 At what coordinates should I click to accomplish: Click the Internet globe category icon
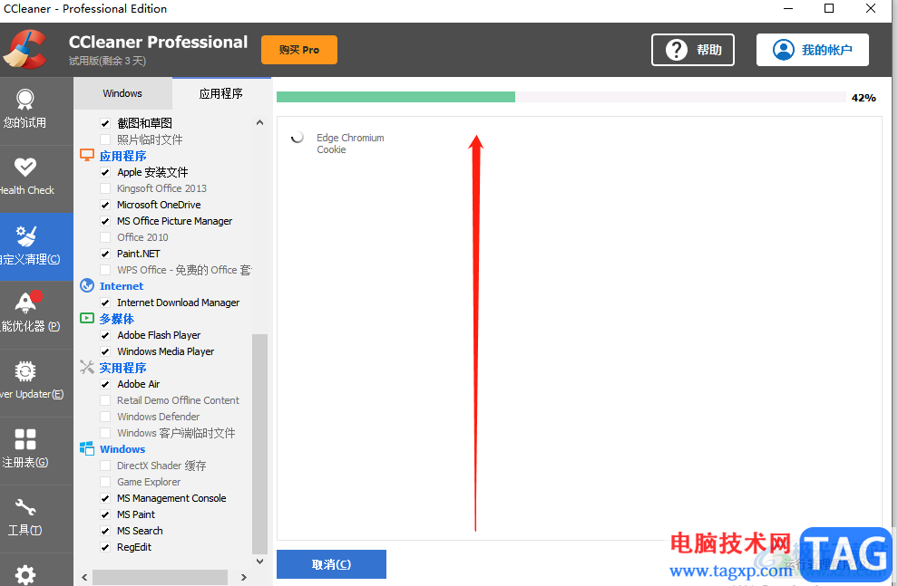[87, 285]
